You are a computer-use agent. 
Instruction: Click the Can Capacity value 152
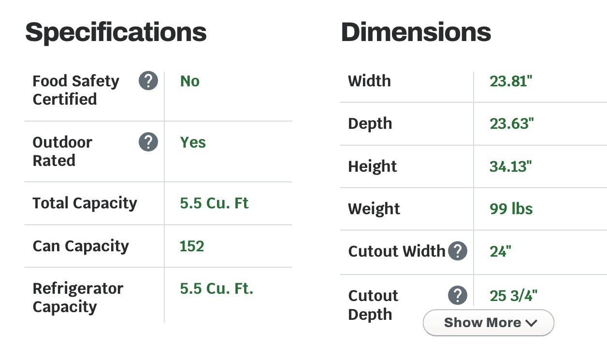(x=192, y=246)
